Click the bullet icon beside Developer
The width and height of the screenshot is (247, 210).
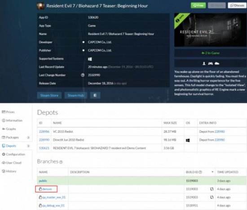[x=84, y=42]
